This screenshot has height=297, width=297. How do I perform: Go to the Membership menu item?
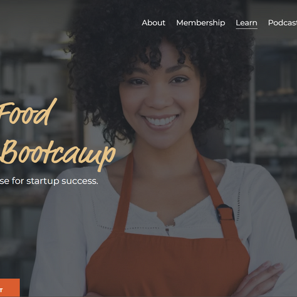point(201,23)
